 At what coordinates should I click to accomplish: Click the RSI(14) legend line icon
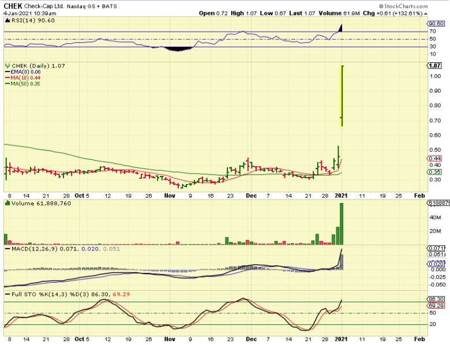(7, 20)
